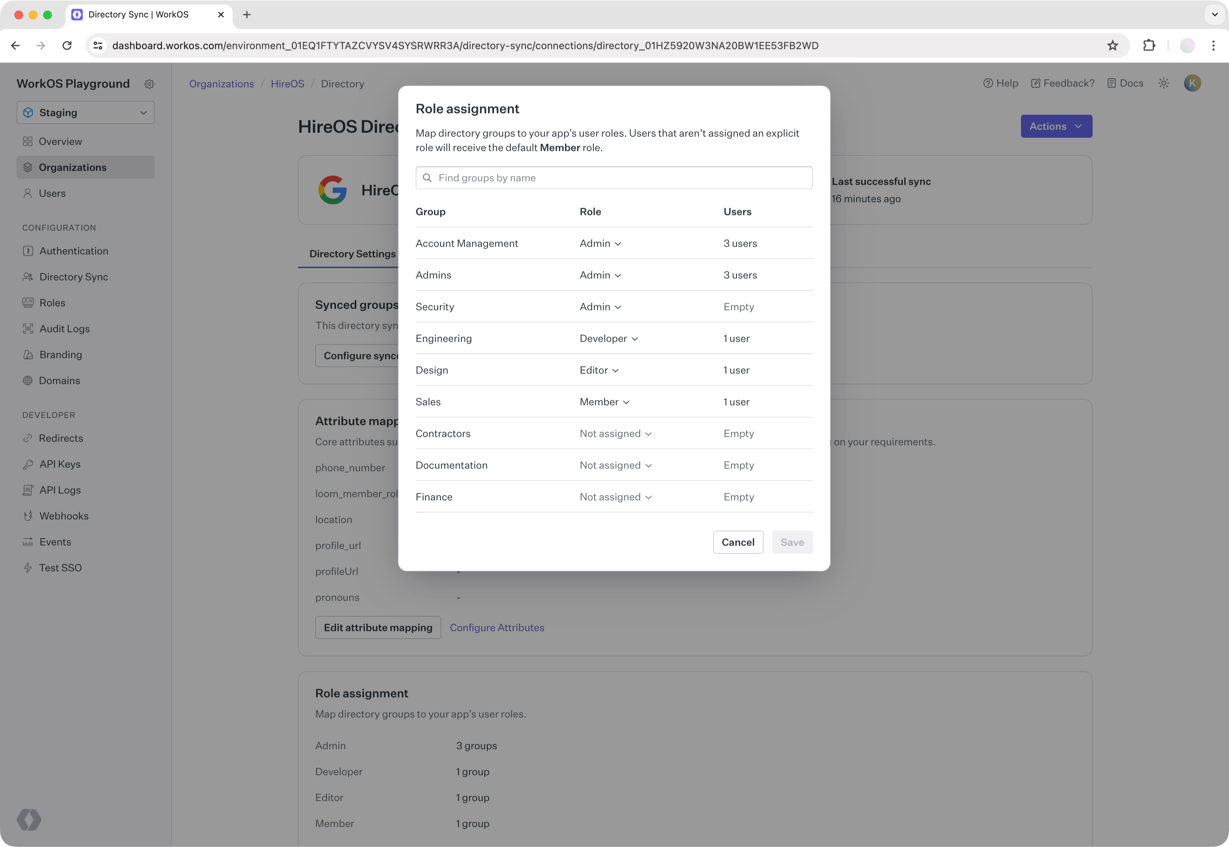Open the Staging environment dropdown

[x=85, y=112]
